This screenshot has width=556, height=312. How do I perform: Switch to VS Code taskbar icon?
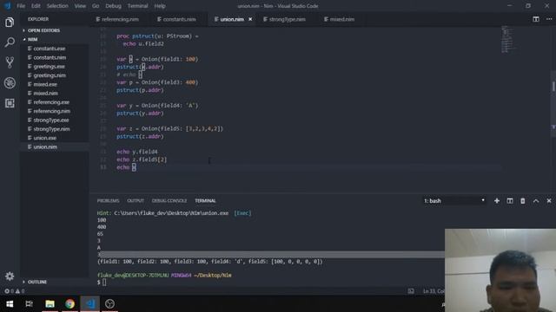click(90, 303)
